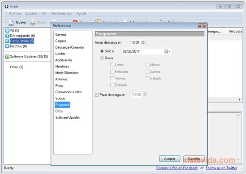The height and width of the screenshot is (174, 246).
Task: Click the Velocidad column header
Action: (235, 31)
